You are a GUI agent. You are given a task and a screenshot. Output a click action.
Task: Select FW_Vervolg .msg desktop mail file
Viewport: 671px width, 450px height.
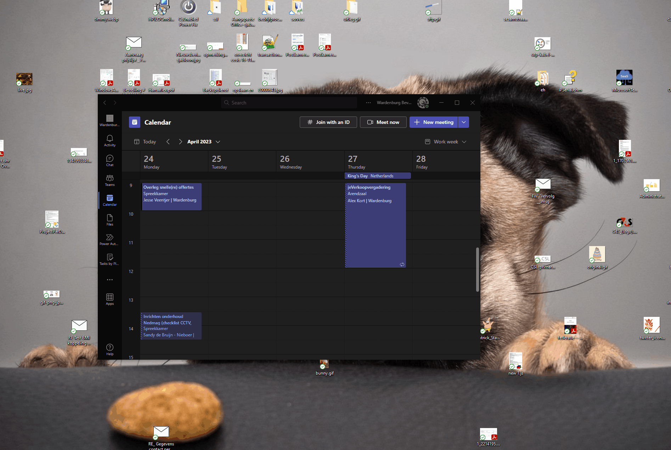coord(543,191)
